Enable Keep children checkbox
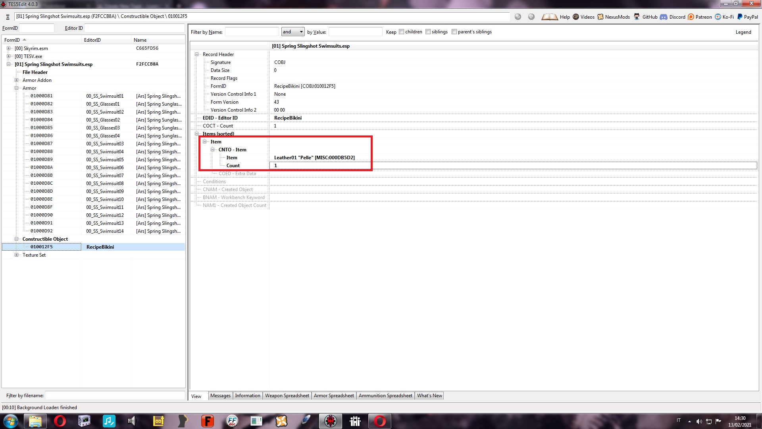 pos(401,32)
